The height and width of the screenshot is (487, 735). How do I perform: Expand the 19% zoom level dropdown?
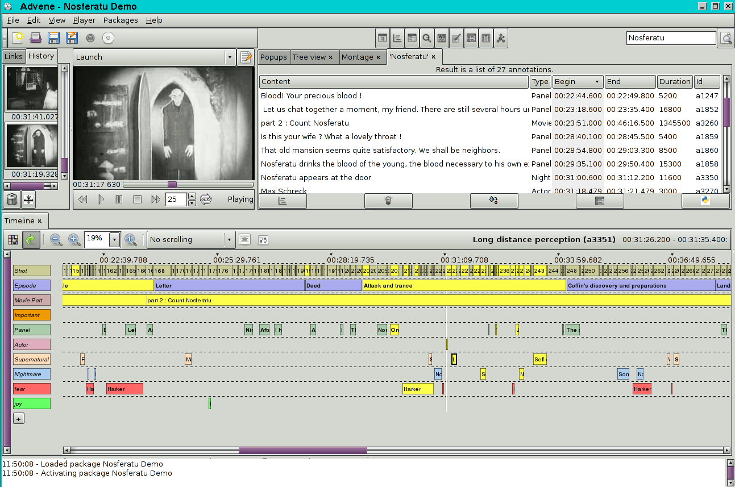pos(115,240)
